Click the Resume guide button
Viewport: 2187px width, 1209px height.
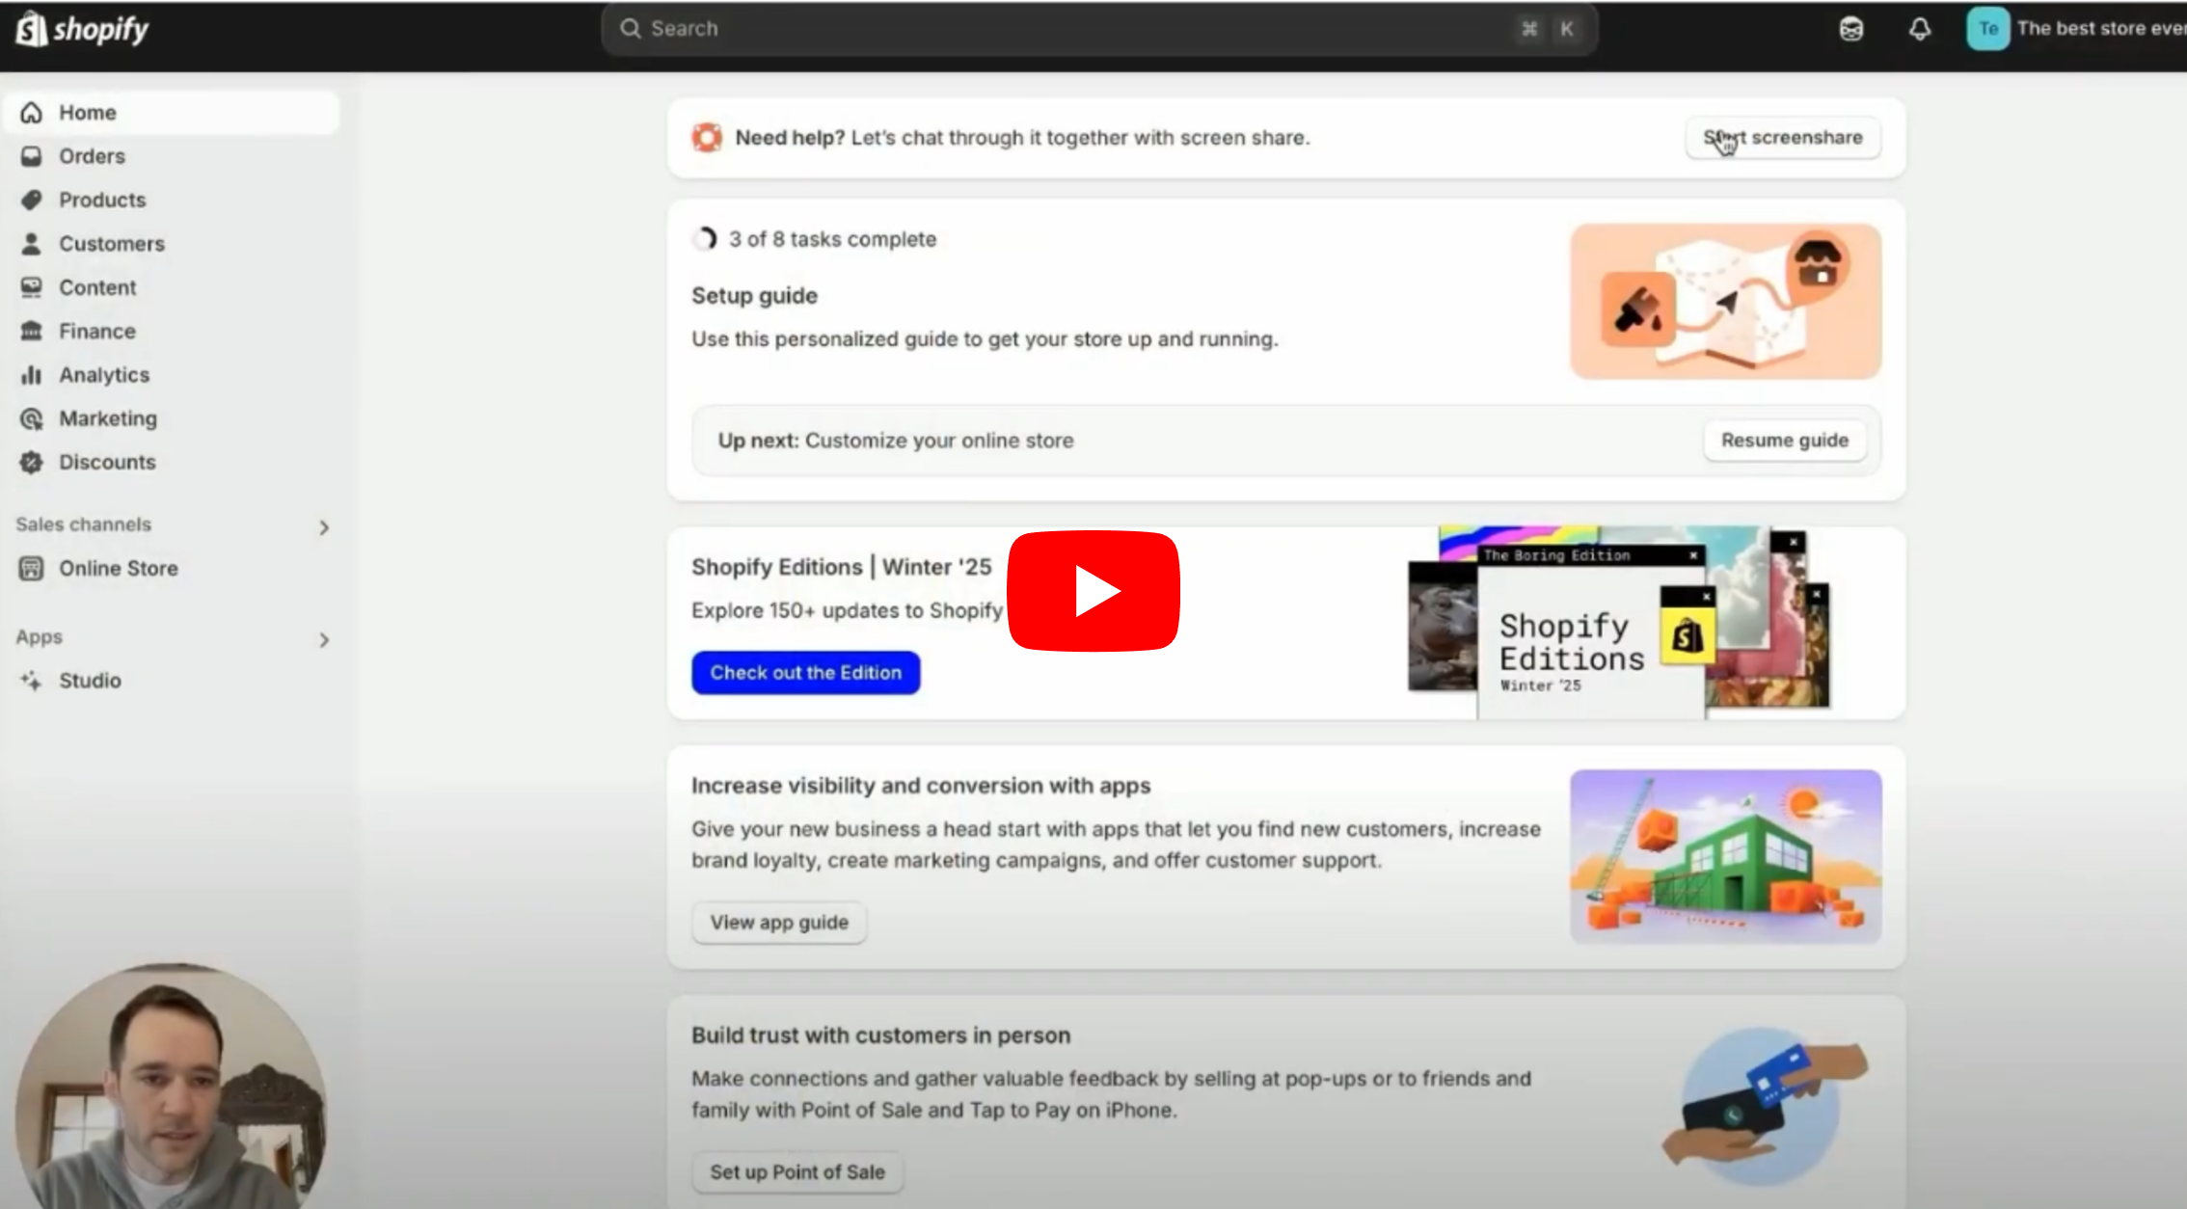pyautogui.click(x=1784, y=441)
